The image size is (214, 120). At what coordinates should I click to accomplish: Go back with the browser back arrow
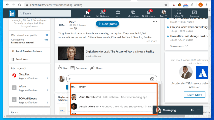(7, 5)
